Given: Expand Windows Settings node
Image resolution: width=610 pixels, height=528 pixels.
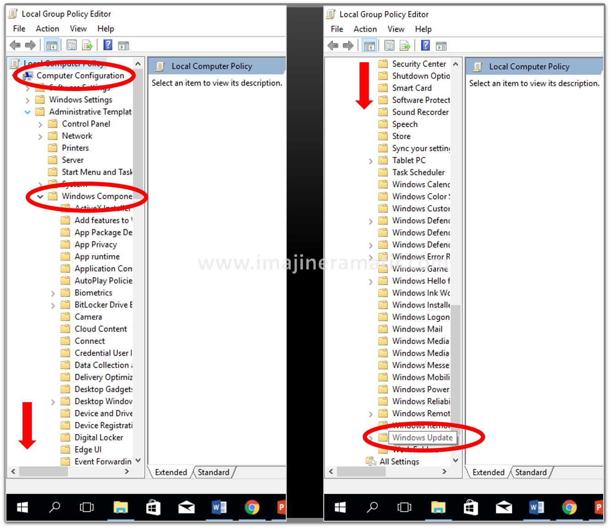Looking at the screenshot, I should pos(27,100).
